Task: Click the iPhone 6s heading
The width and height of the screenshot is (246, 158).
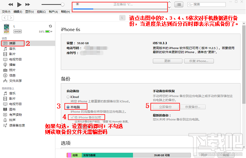Action: (x=71, y=29)
